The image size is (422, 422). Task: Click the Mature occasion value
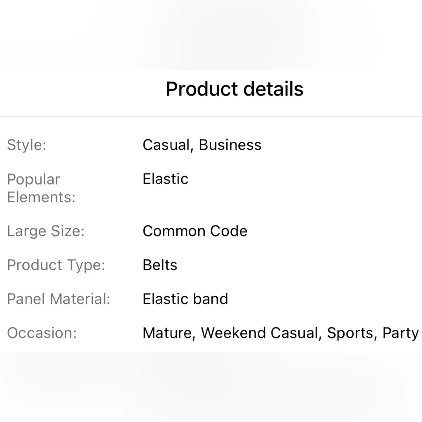[168, 333]
